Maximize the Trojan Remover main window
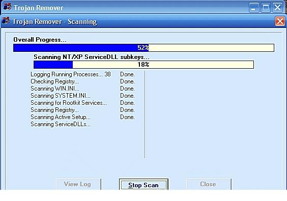The height and width of the screenshot is (201, 287). (266, 8)
